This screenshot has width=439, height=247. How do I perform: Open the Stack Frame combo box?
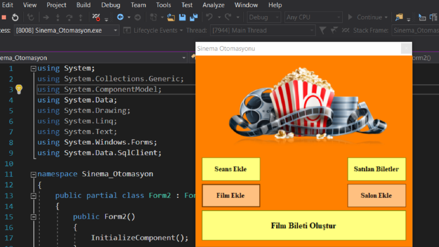[416, 30]
